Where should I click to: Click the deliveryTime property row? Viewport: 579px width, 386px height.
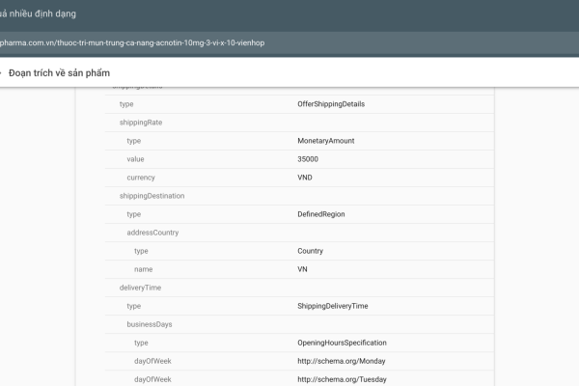click(x=142, y=288)
